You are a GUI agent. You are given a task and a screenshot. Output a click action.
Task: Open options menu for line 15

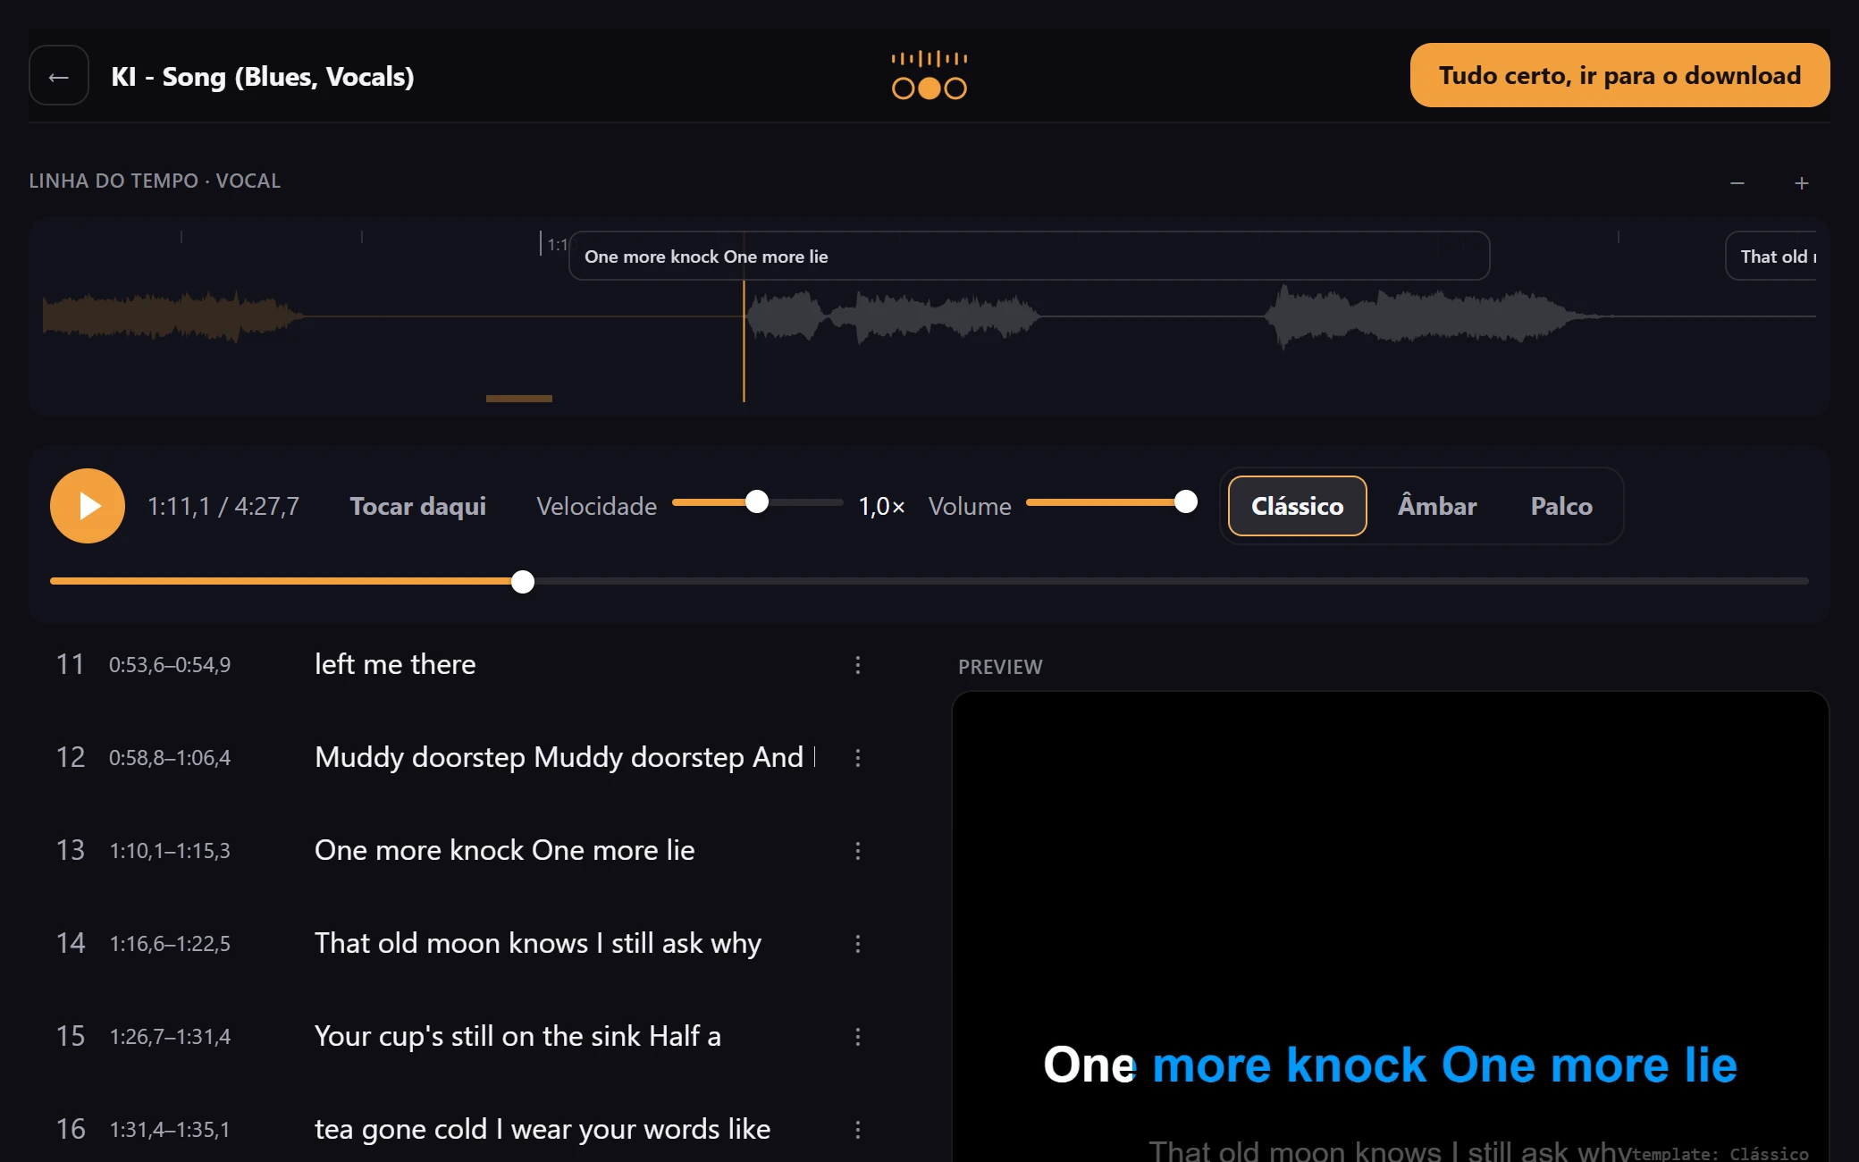(x=858, y=1037)
